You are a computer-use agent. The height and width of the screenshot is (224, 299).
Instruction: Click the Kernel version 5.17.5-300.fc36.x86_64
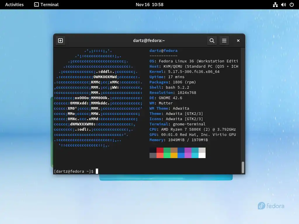coord(194,72)
